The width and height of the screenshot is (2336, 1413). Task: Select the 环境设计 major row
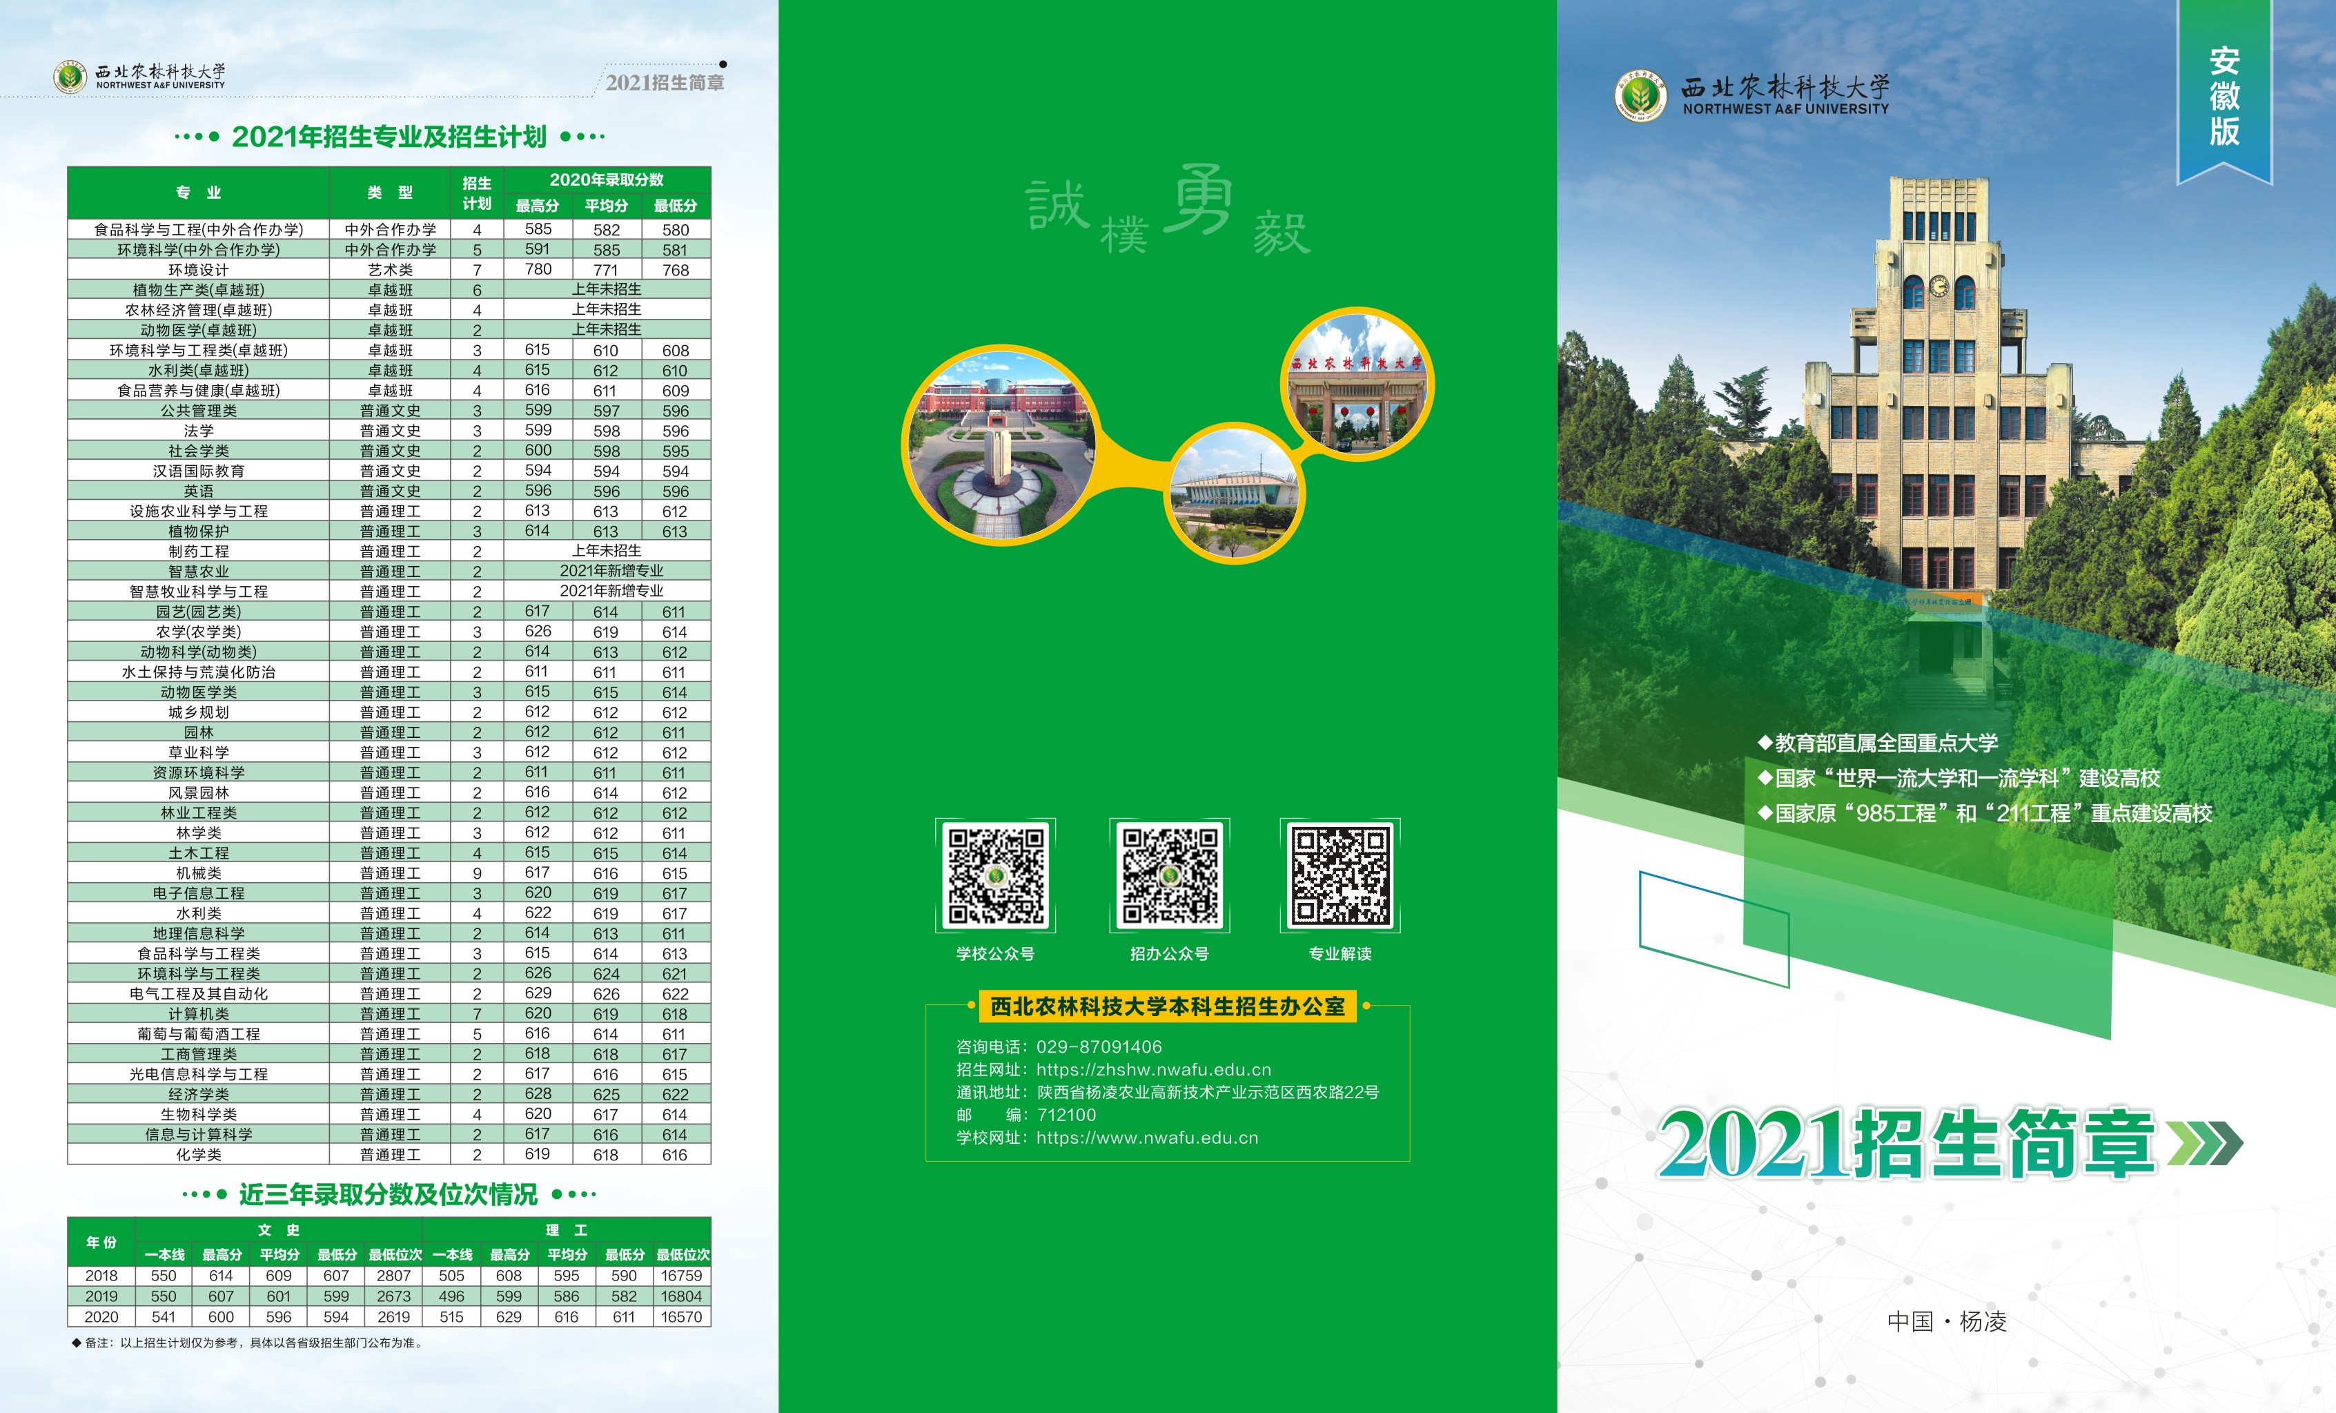[198, 269]
